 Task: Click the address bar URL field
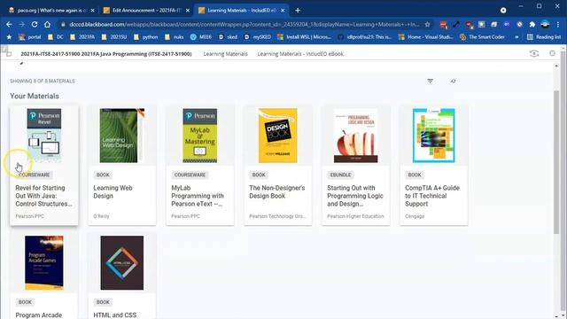pyautogui.click(x=245, y=24)
